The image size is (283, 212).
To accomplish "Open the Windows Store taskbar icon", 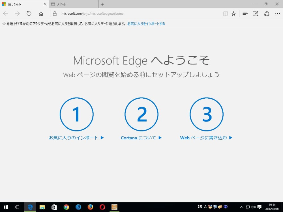I will pos(54,207).
